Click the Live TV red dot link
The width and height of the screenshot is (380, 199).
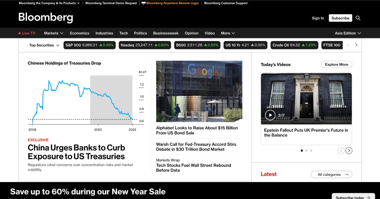27,33
